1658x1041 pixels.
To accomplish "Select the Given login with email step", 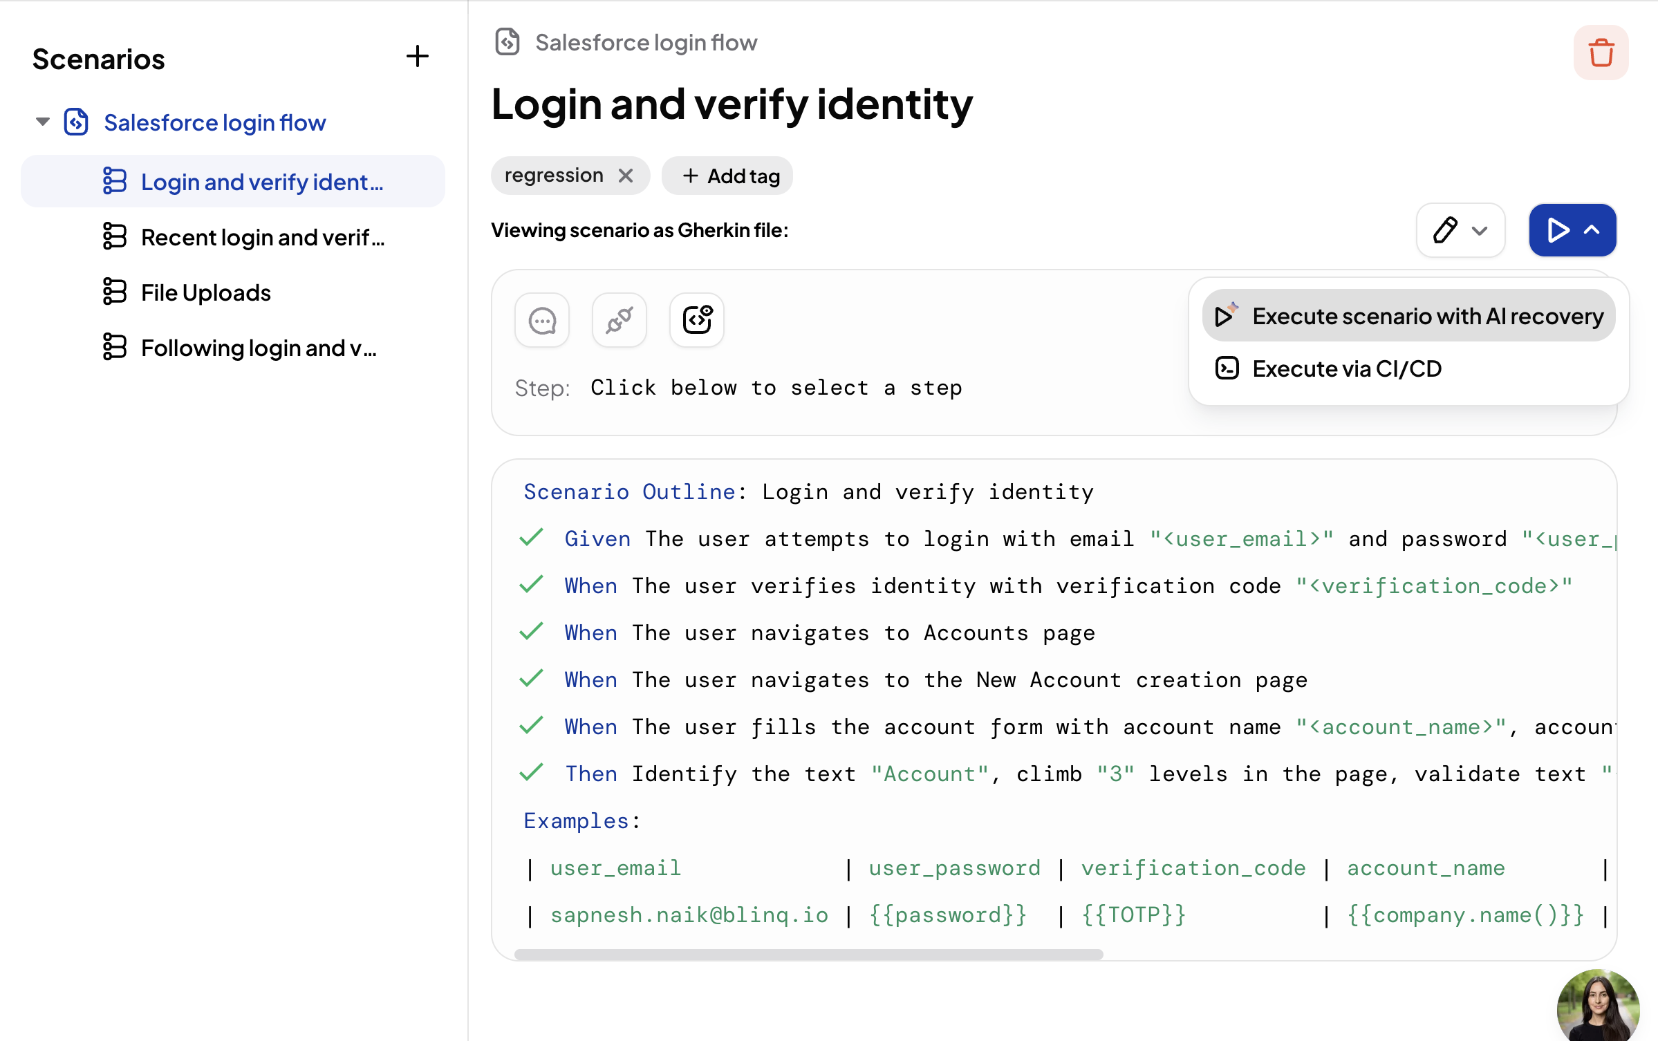I will click(x=830, y=539).
